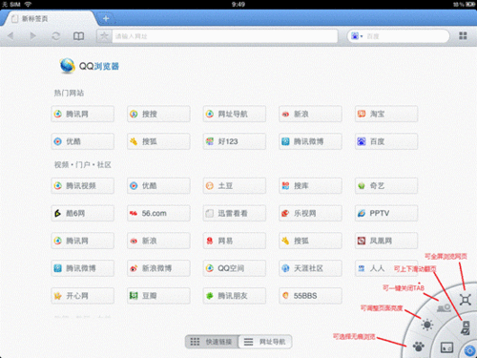Viewport: 477px width, 358px height.
Task: Go forward with the forward arrow
Action: click(32, 35)
